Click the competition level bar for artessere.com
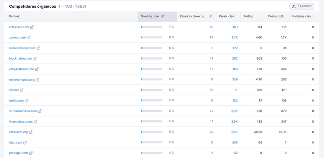The width and height of the screenshot is (324, 158). tap(152, 27)
